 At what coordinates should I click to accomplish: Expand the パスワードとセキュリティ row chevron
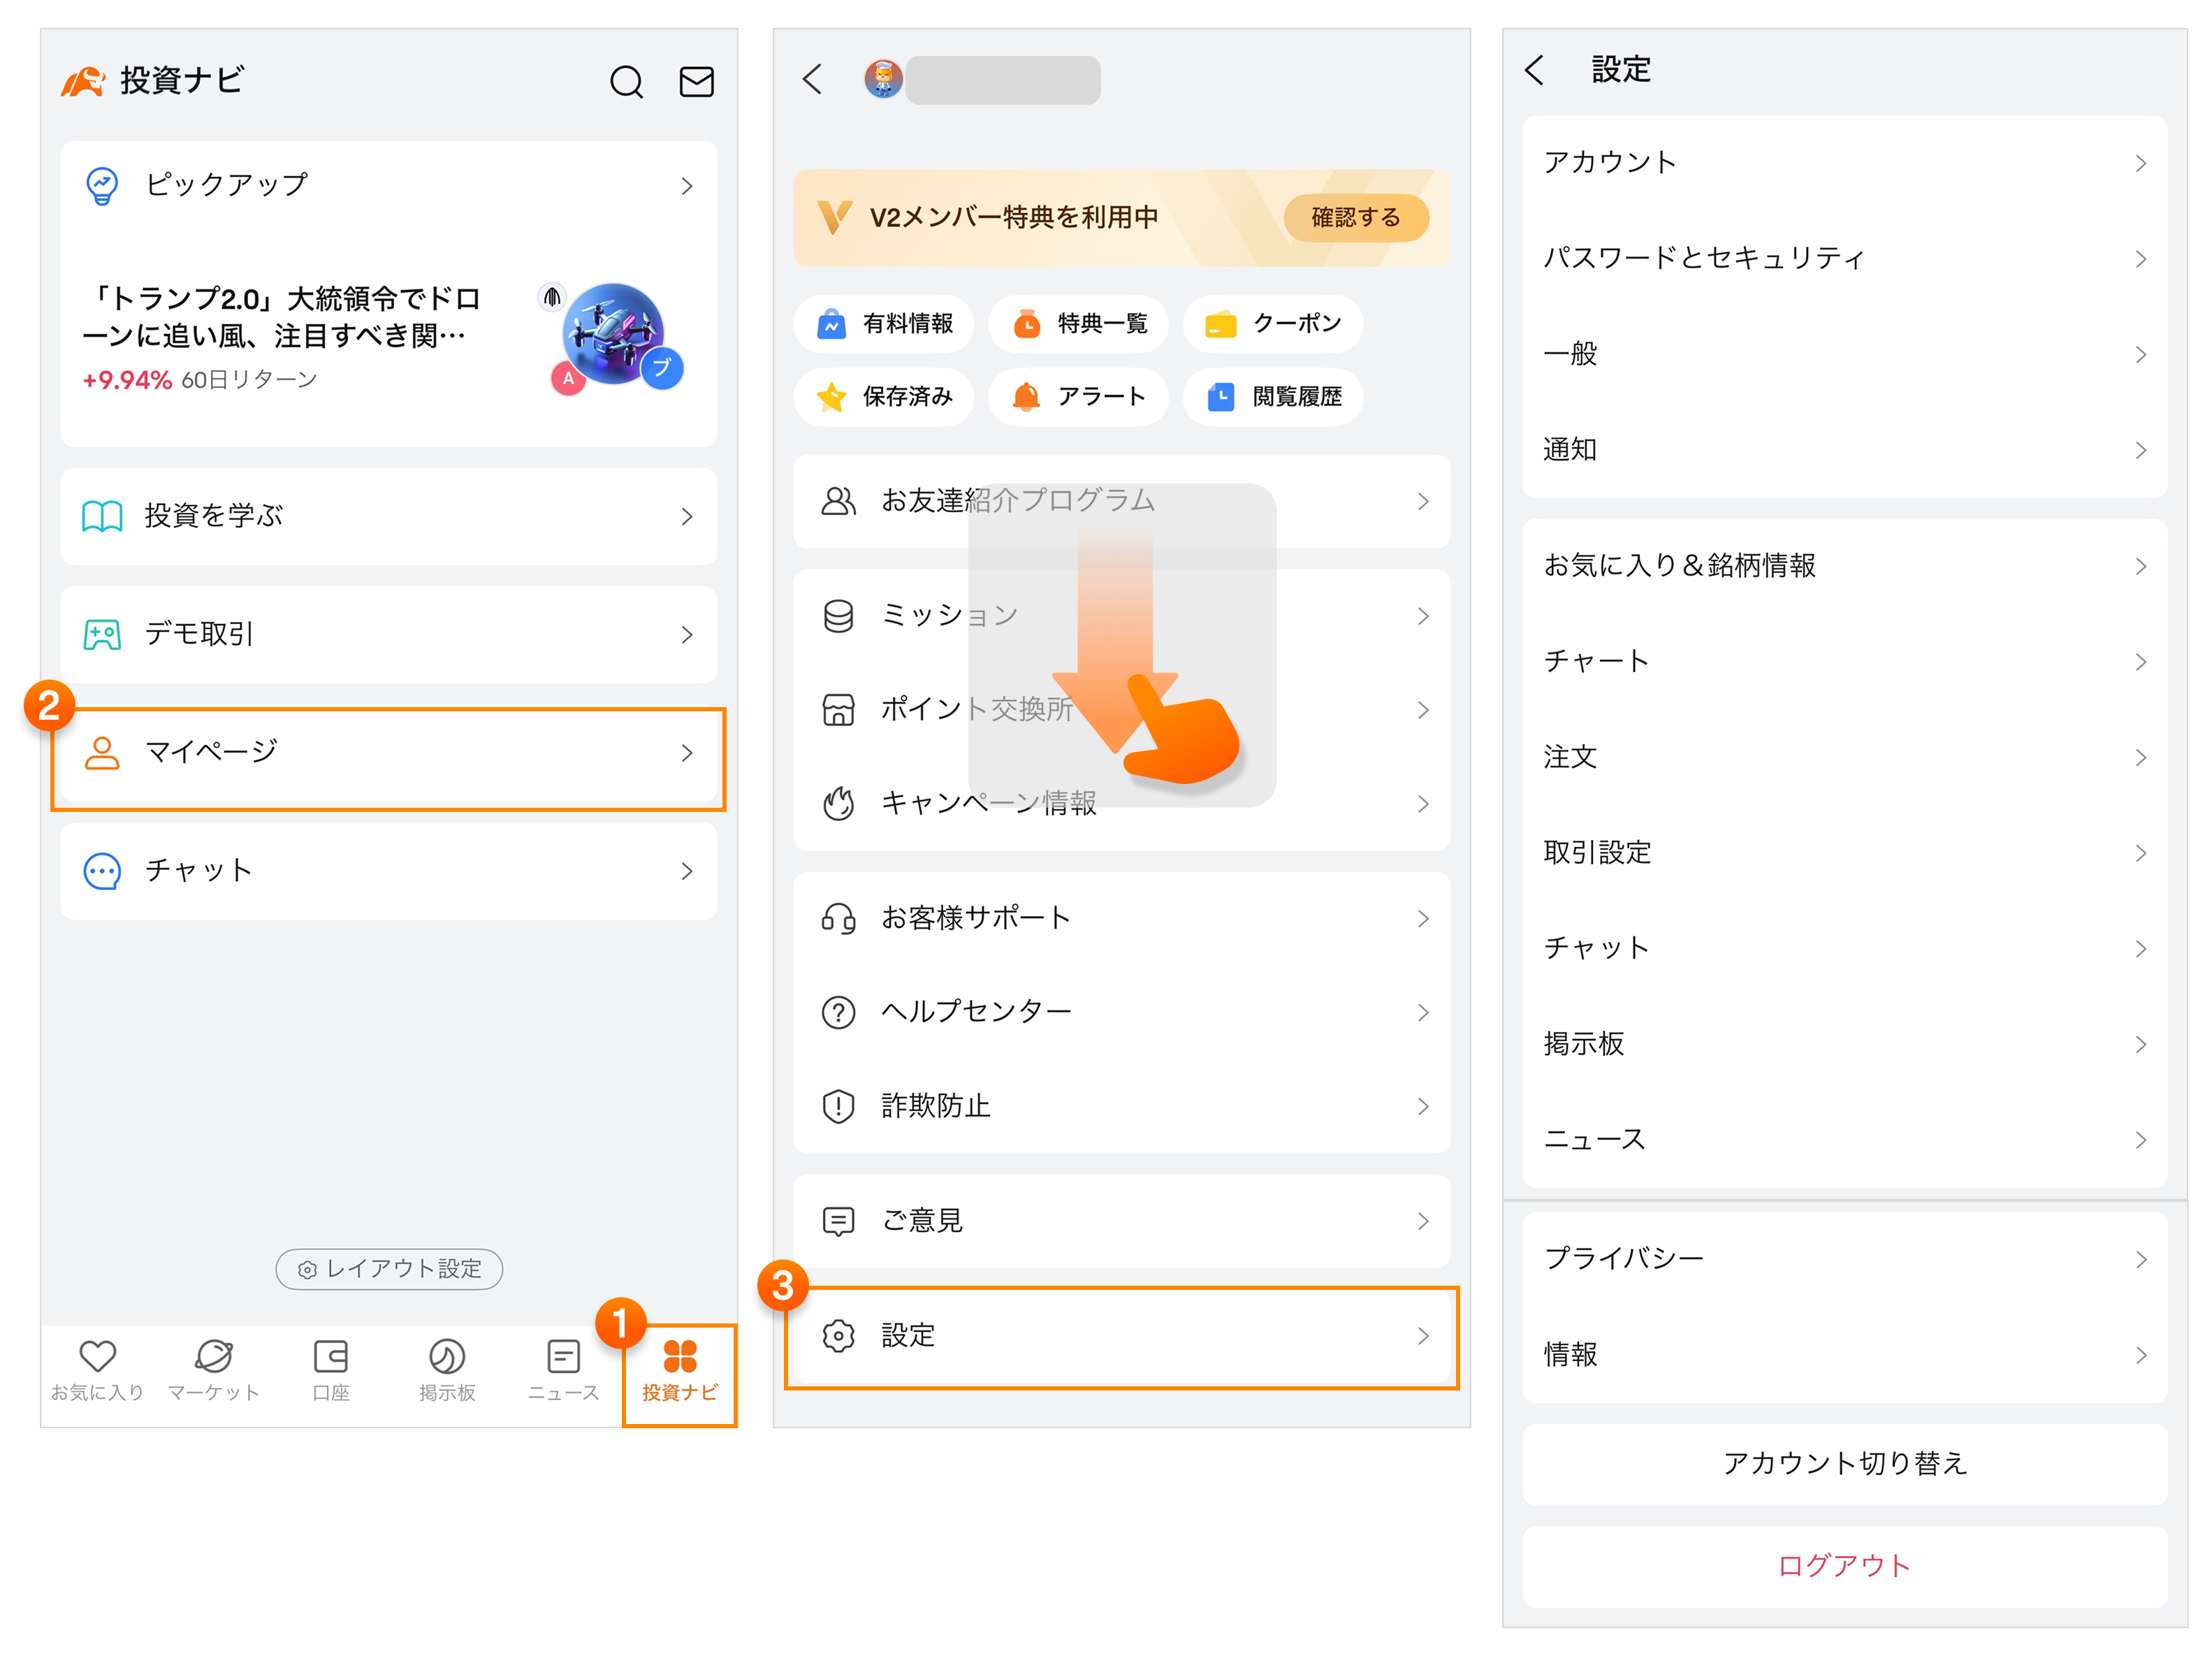click(2140, 259)
